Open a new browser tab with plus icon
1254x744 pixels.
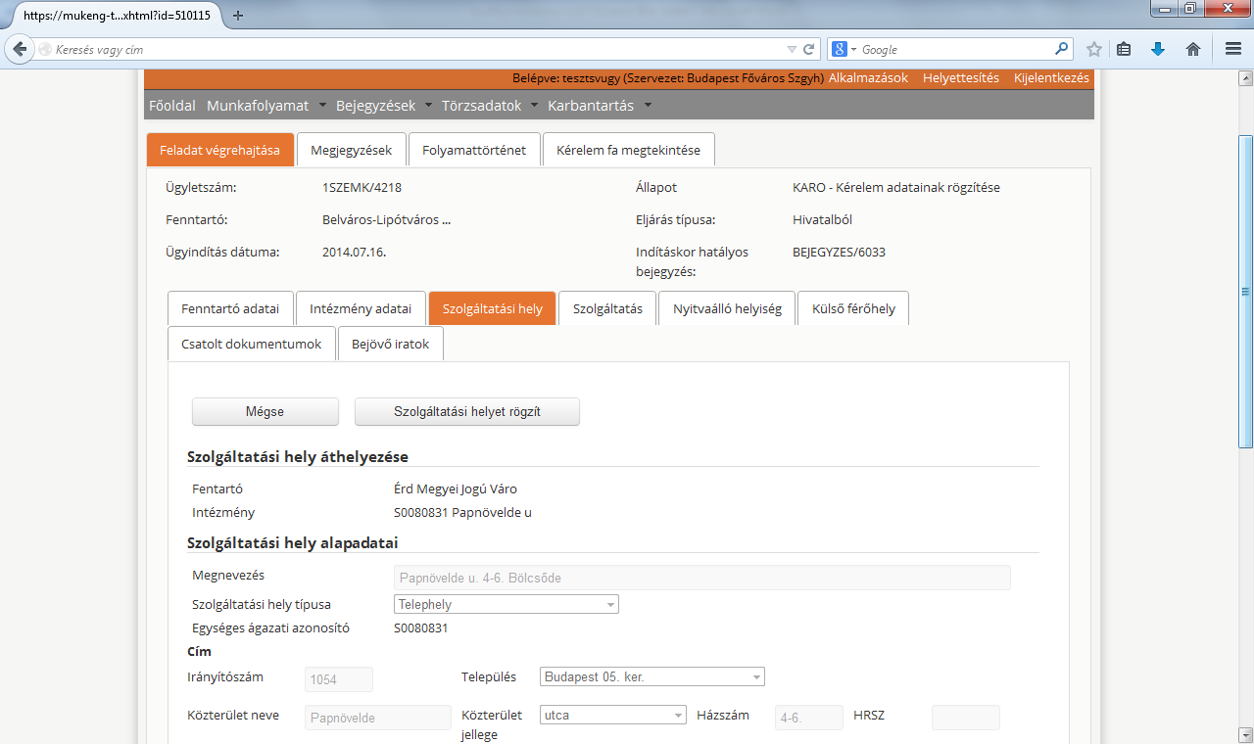[x=238, y=15]
